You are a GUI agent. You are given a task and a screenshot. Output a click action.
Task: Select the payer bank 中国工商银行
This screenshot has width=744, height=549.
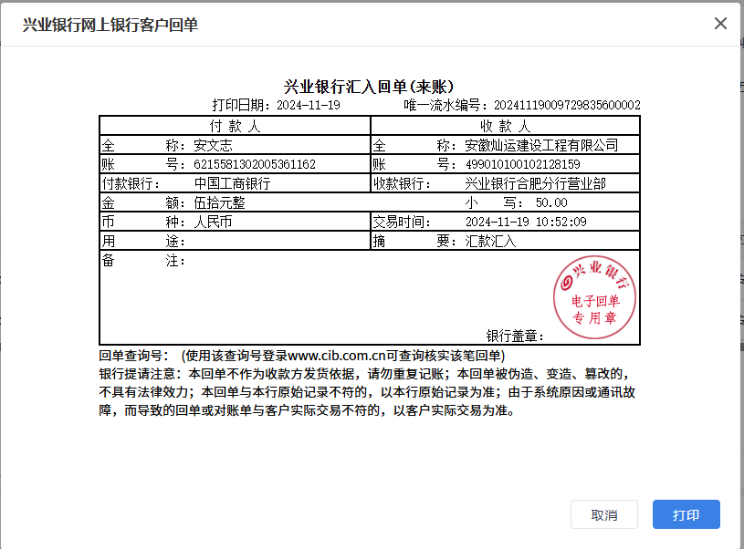tap(232, 183)
